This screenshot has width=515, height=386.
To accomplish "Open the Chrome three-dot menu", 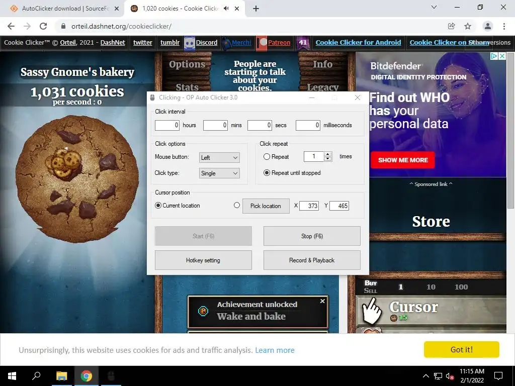I will coord(504,26).
